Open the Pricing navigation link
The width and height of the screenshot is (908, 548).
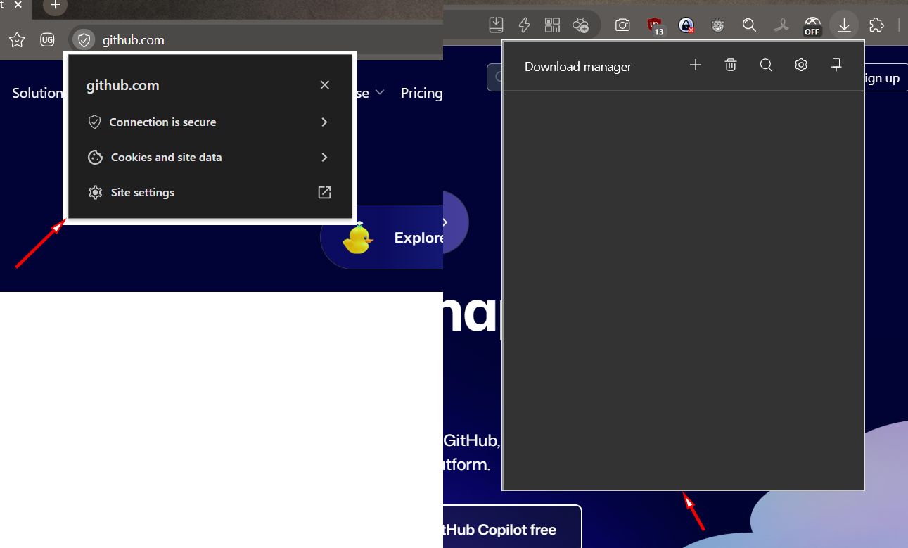tap(421, 93)
